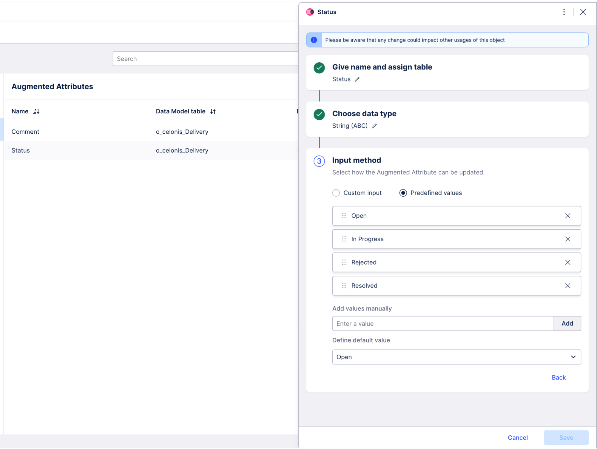The image size is (597, 449).
Task: Click the drag handle icon for Open value
Action: [344, 215]
